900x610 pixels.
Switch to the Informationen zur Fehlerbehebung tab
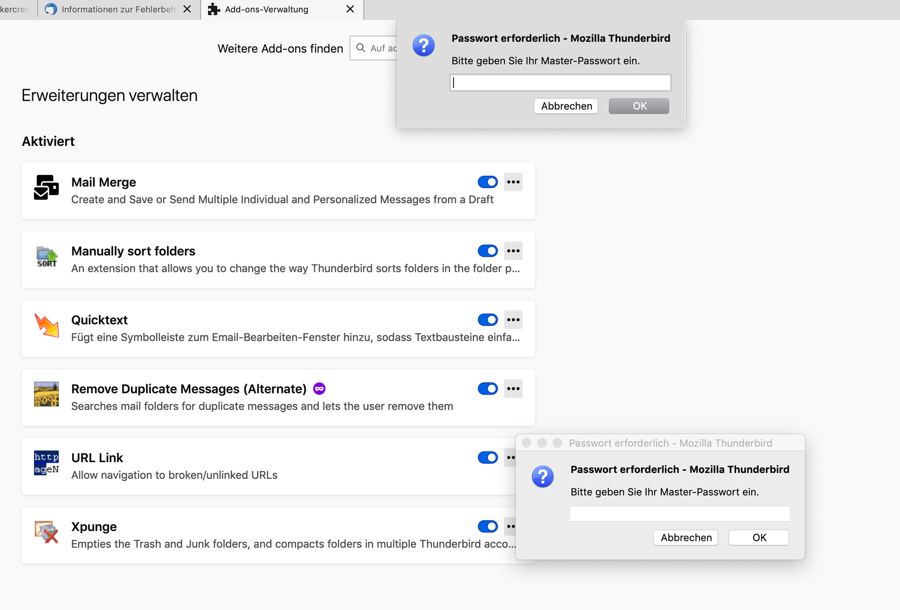(119, 10)
